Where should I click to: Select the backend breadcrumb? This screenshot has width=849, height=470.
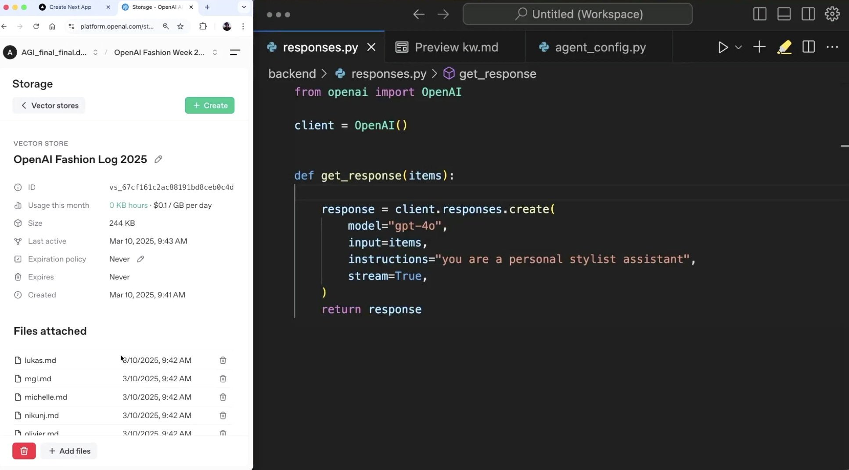pyautogui.click(x=292, y=74)
